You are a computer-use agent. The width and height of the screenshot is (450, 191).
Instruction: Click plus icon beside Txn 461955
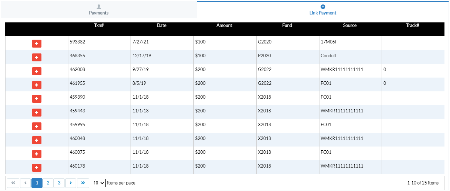coord(37,85)
